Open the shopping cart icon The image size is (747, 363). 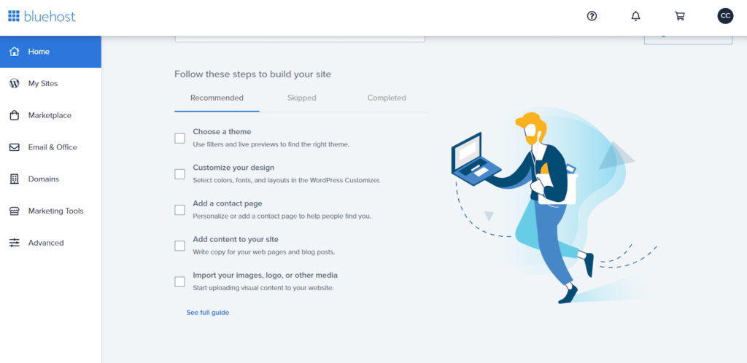pos(680,16)
